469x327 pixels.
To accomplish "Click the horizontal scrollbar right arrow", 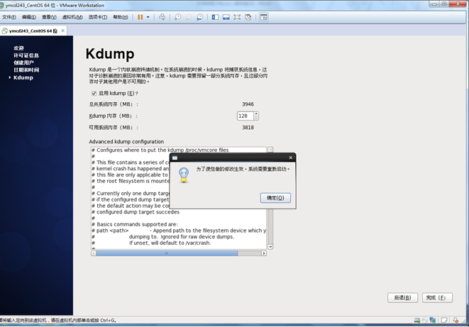I will [x=263, y=253].
